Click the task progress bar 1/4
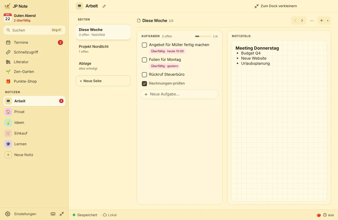Screen dimensions: 338x220 coord(203,36)
